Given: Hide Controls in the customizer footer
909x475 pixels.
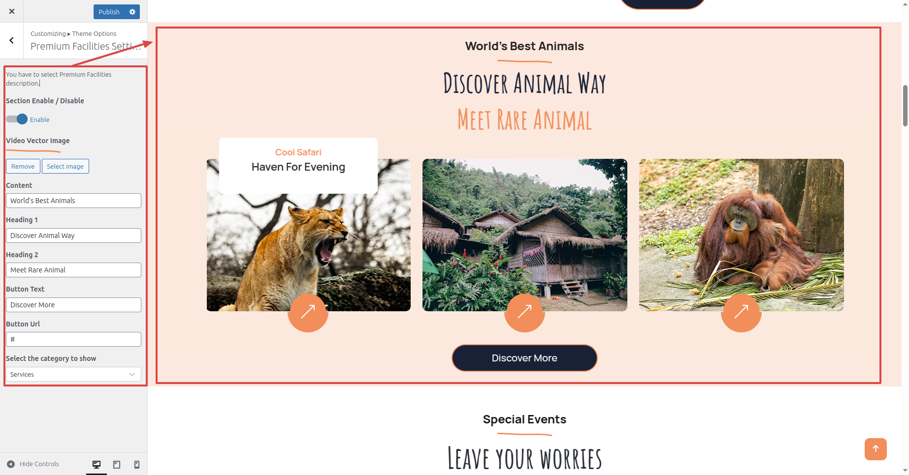Looking at the screenshot, I should pyautogui.click(x=33, y=464).
